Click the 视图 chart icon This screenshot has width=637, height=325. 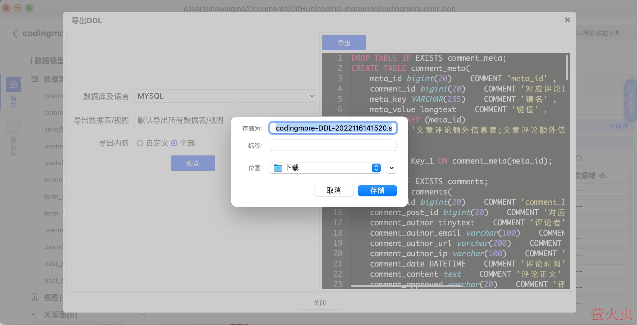point(34,297)
